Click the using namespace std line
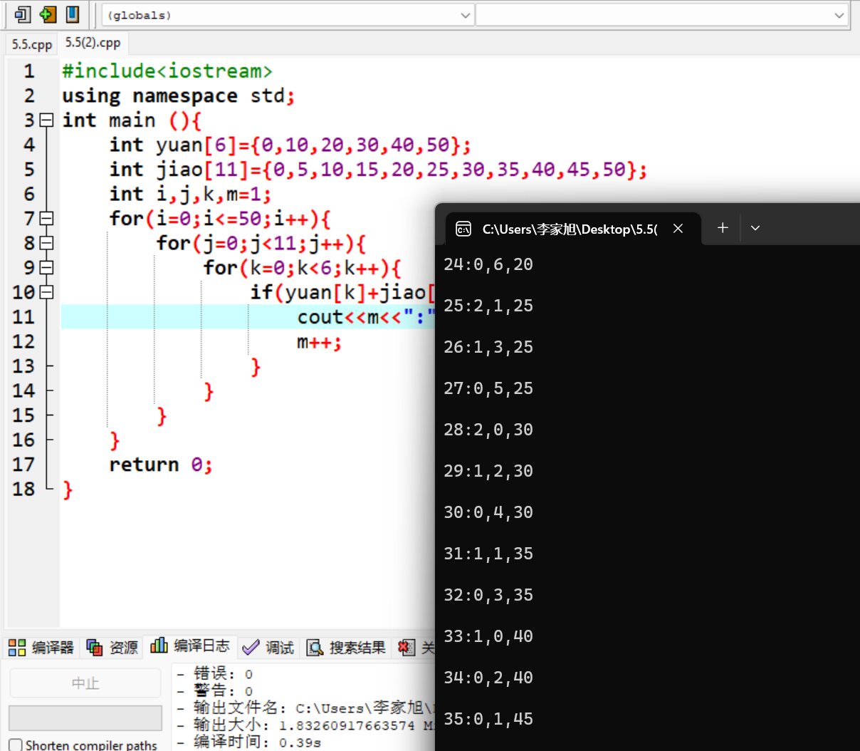 click(178, 95)
